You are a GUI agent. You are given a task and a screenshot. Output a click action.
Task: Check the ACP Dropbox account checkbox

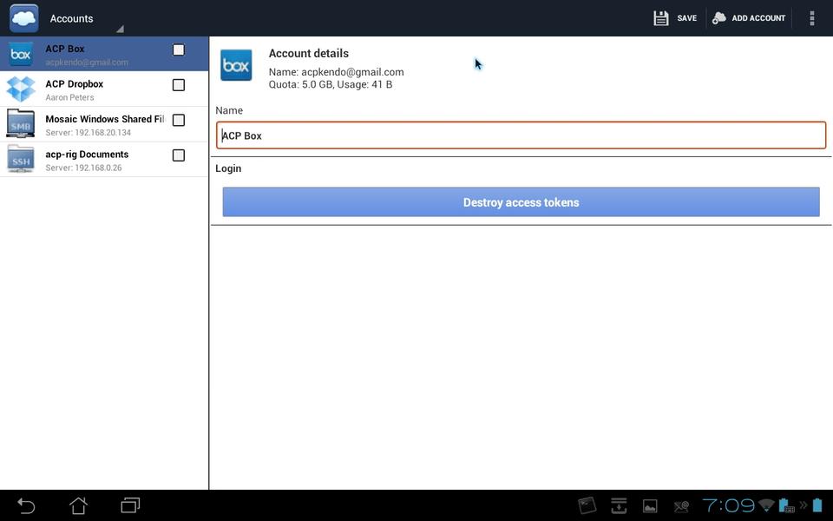179,85
